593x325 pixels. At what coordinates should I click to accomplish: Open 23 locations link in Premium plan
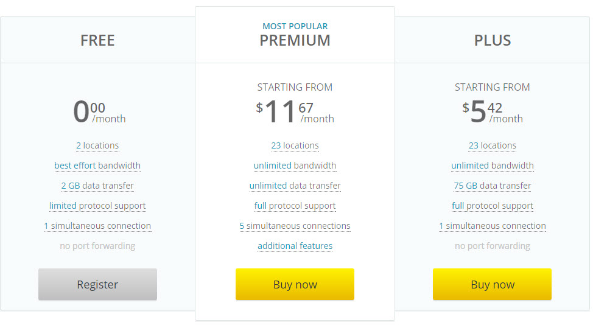[x=295, y=145]
